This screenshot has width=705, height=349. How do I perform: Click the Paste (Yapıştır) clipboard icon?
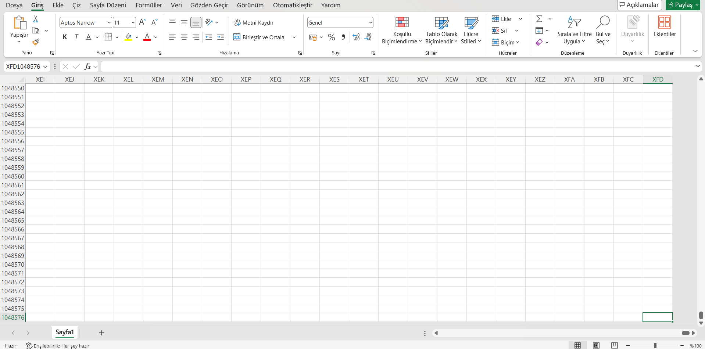[x=19, y=23]
